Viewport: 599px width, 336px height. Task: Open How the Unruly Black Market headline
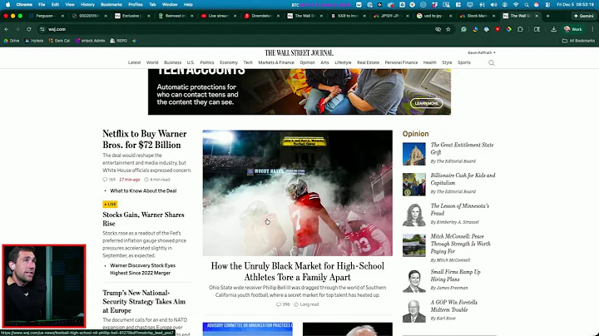point(297,271)
